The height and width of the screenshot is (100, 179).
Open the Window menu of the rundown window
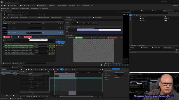(19, 13)
